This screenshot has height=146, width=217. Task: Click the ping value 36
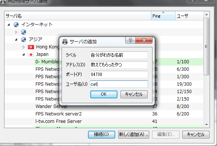coord(155,114)
